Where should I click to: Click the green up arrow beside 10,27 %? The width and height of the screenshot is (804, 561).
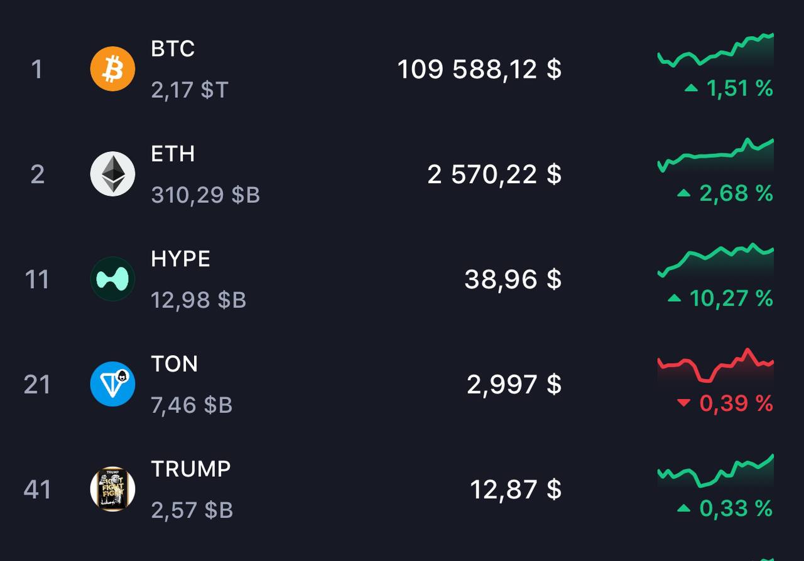click(675, 298)
